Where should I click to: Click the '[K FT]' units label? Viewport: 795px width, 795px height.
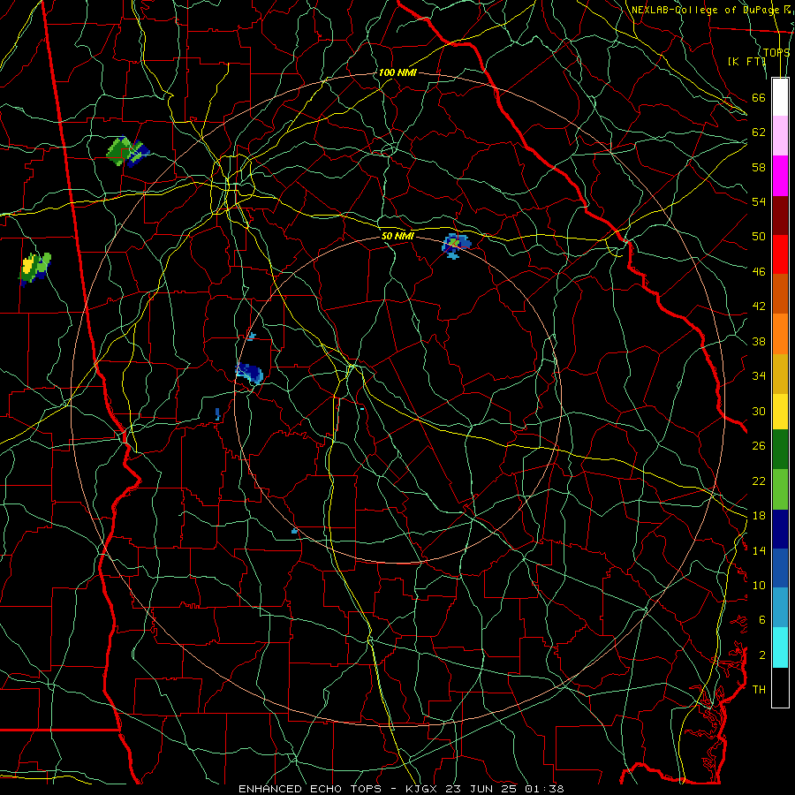pyautogui.click(x=746, y=62)
